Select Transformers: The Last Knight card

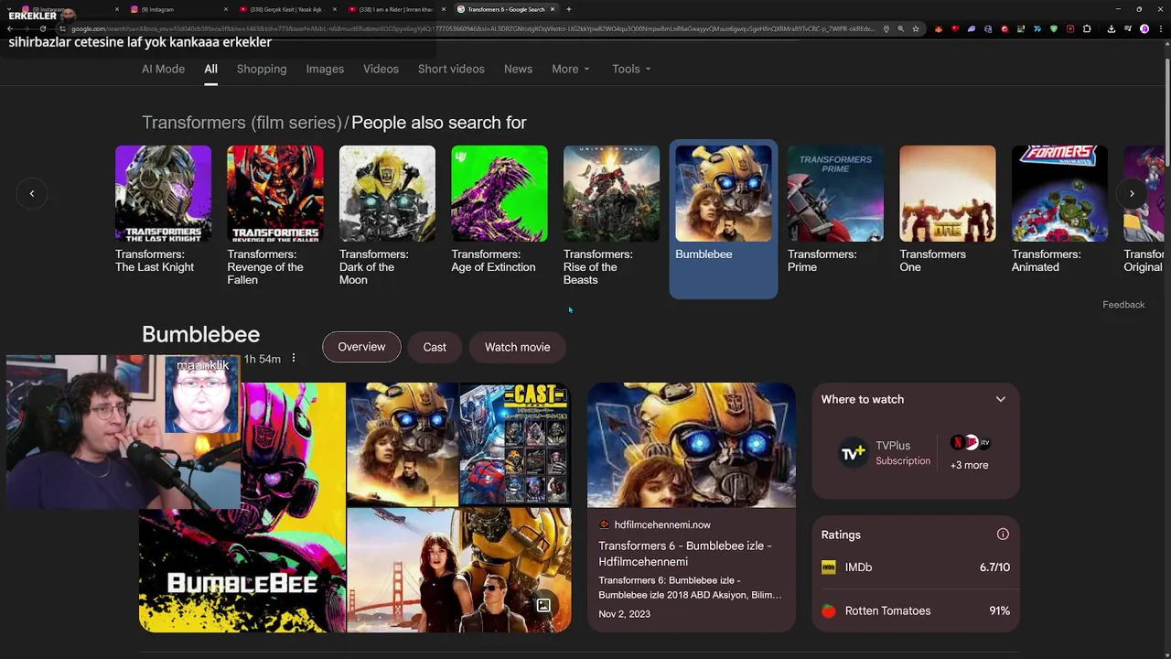pyautogui.click(x=163, y=211)
